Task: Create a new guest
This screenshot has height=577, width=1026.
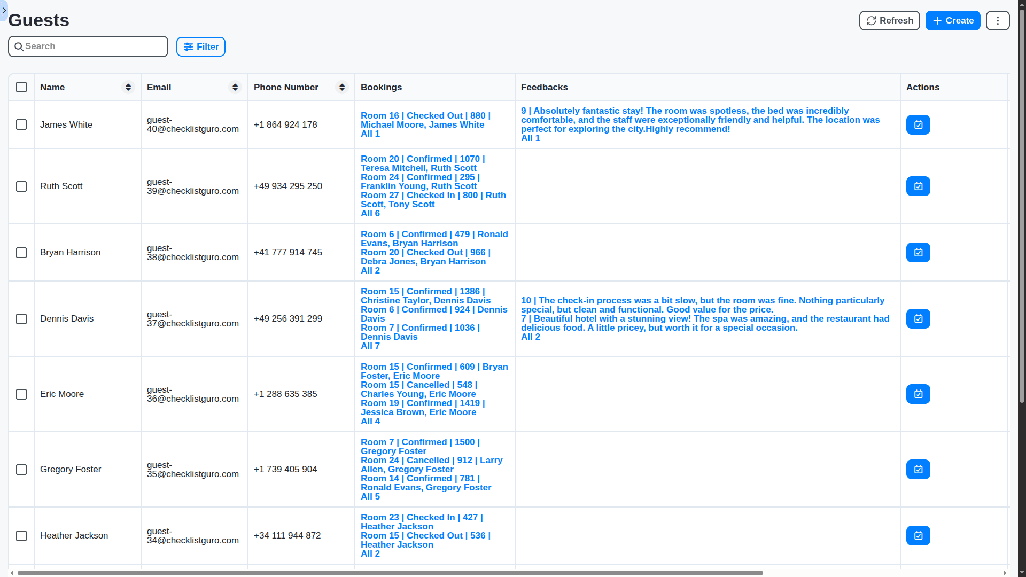Action: pyautogui.click(x=952, y=21)
